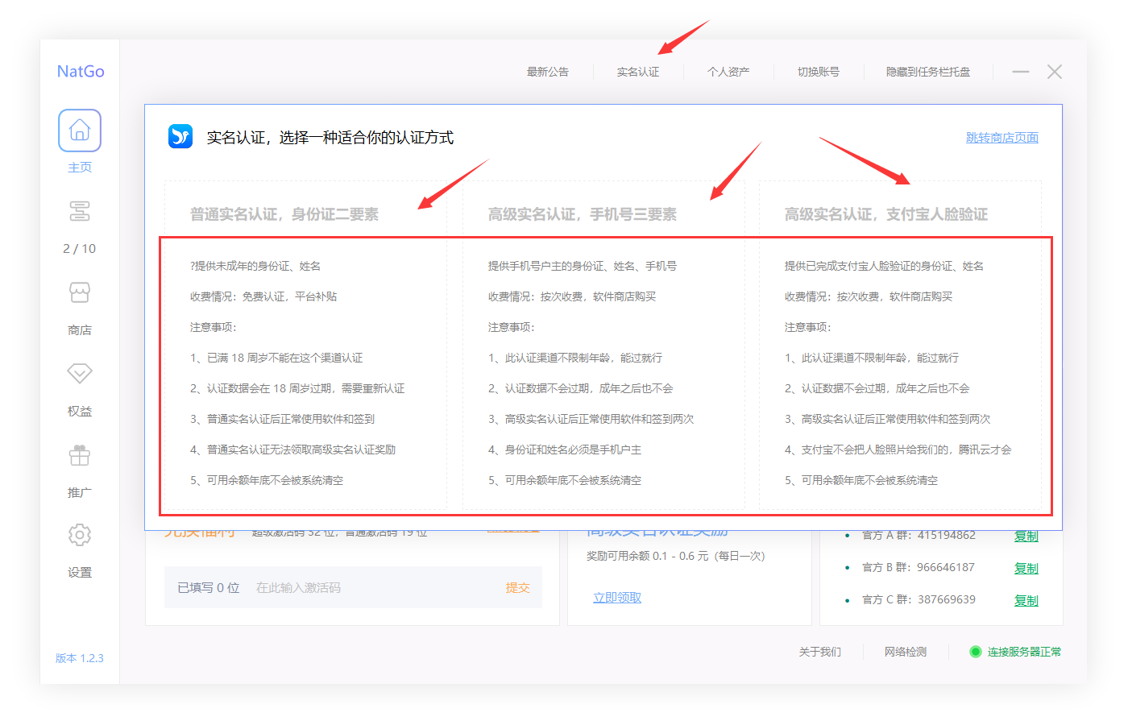Open the 实名认证 menu item
Screen dimensions: 1128x725
638,72
